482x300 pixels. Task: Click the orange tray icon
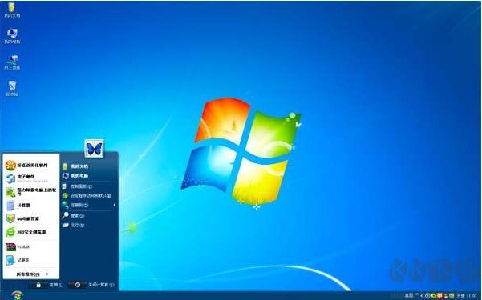[x=439, y=296]
